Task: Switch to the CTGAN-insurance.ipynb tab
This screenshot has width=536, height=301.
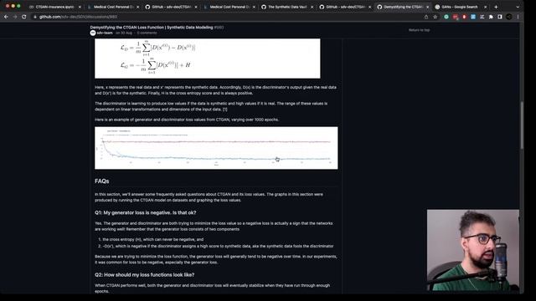Action: click(54, 7)
